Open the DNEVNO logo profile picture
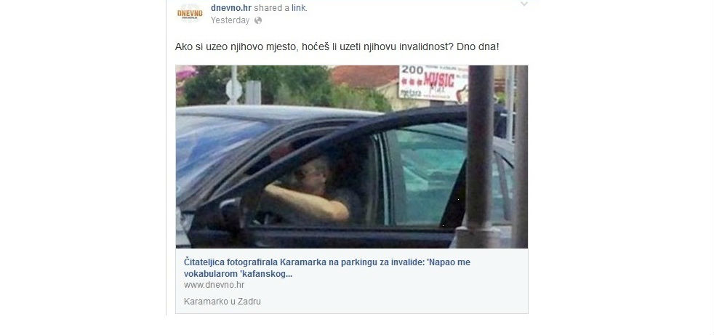The width and height of the screenshot is (714, 335). click(x=190, y=13)
